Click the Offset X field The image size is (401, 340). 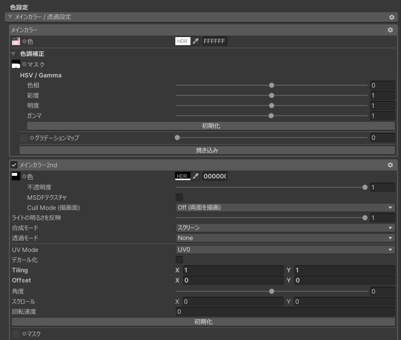[233, 280]
